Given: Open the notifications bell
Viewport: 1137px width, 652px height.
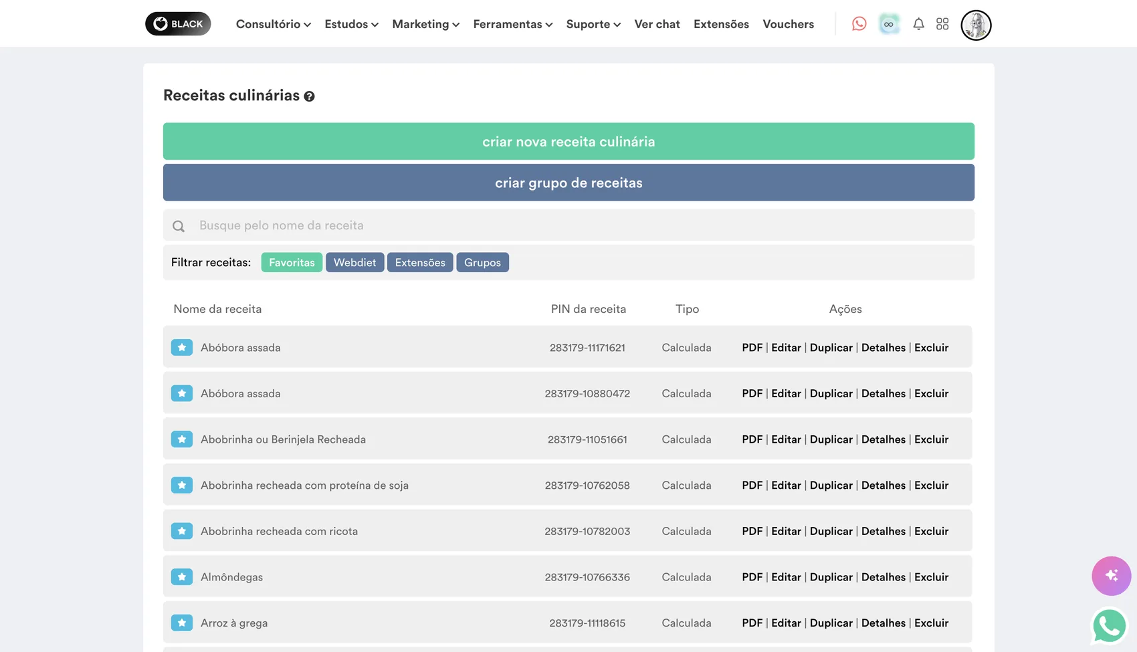Looking at the screenshot, I should coord(918,24).
